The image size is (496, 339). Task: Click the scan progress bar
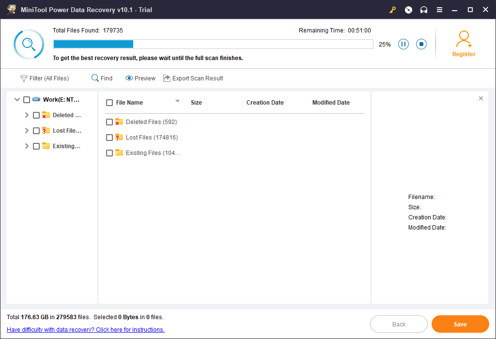(x=213, y=44)
